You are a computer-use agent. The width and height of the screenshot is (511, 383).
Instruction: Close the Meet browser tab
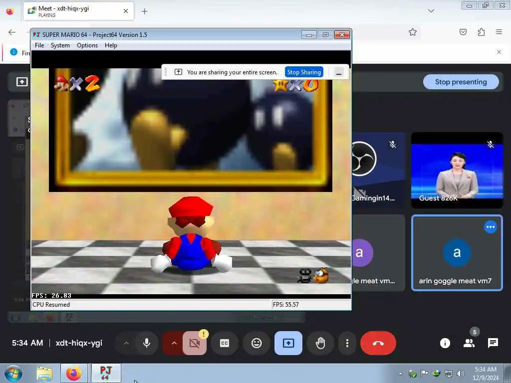125,11
